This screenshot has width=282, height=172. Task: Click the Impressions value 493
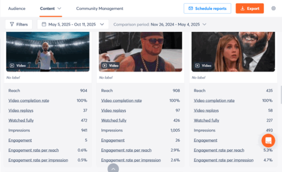click(x=269, y=130)
